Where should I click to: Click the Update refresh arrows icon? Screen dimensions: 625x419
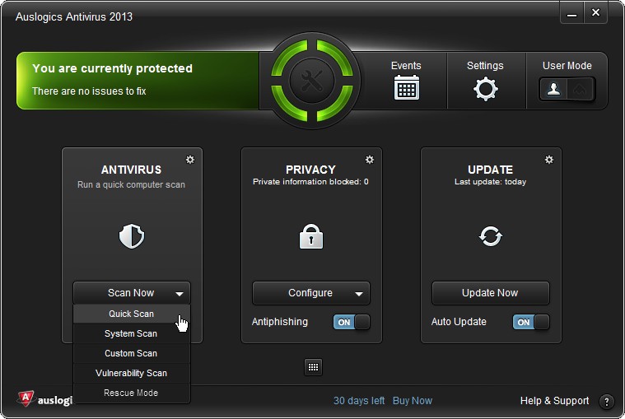[x=490, y=236]
